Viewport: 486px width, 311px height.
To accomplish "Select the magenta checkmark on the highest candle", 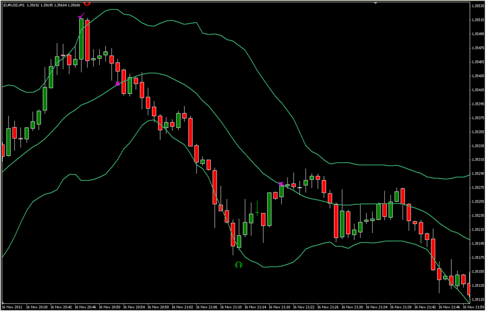I will [82, 15].
